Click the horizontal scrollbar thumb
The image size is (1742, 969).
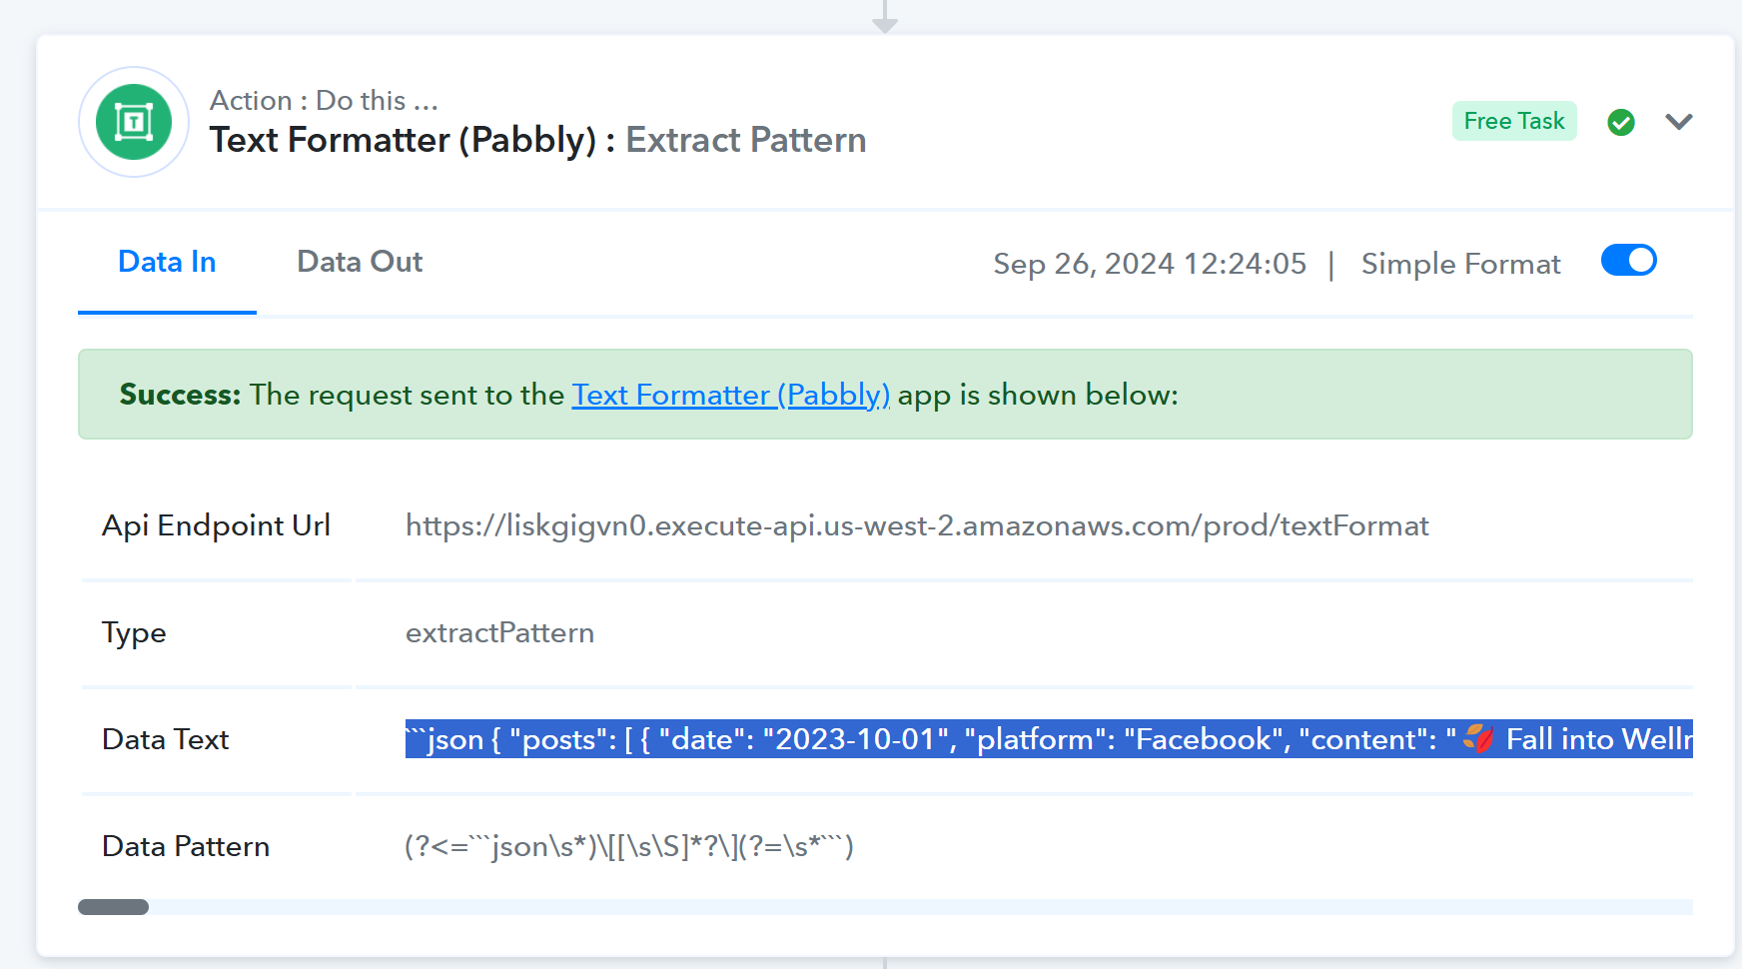[114, 907]
